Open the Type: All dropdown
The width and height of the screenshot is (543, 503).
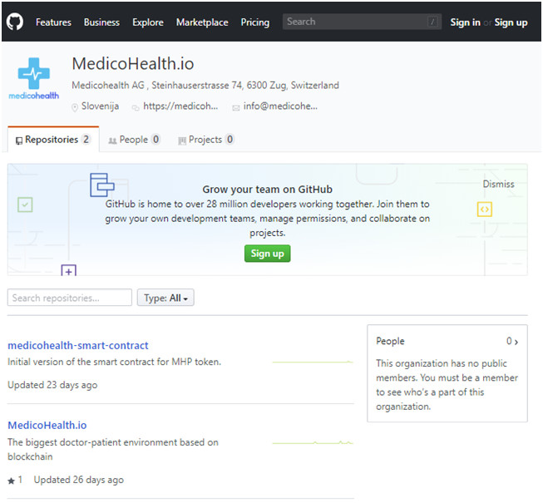point(165,298)
